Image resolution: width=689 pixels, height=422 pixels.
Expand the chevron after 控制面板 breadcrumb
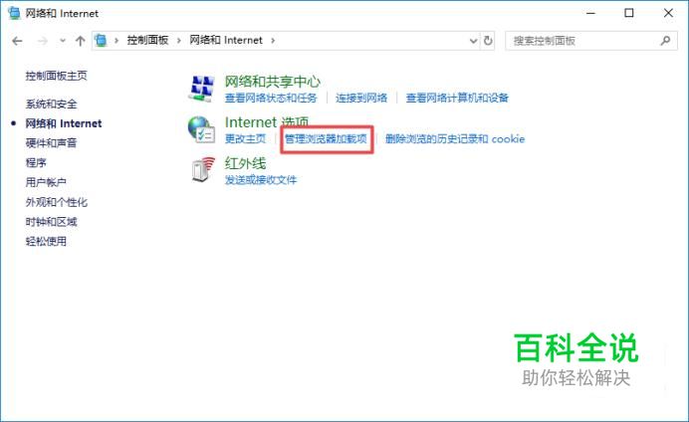tap(179, 41)
